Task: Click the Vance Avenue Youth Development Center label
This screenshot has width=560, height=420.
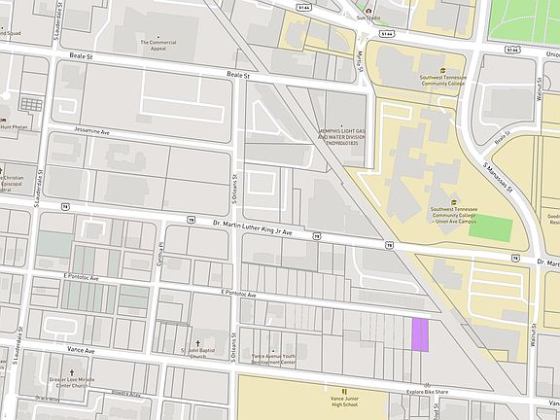Action: [x=273, y=359]
